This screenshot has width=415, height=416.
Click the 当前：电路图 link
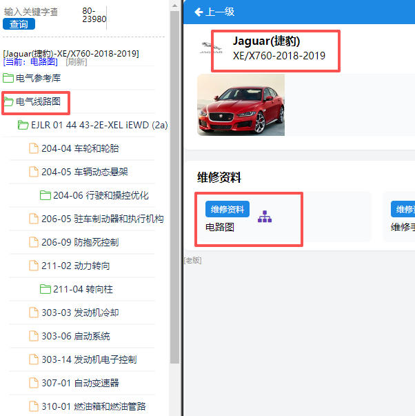[x=30, y=62]
